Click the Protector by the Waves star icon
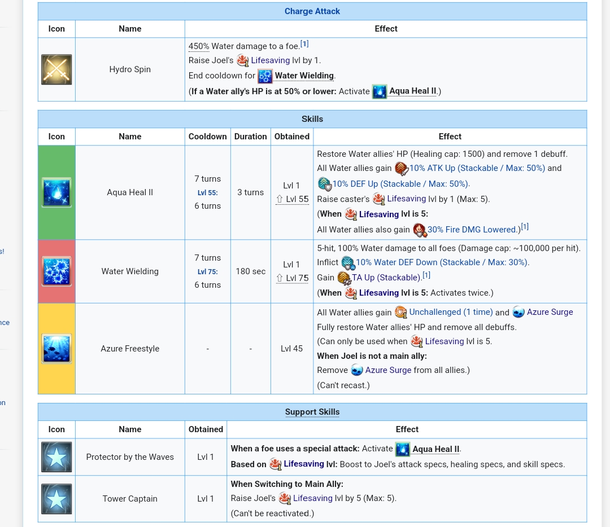Screen dimensions: 610x527 tap(56, 457)
